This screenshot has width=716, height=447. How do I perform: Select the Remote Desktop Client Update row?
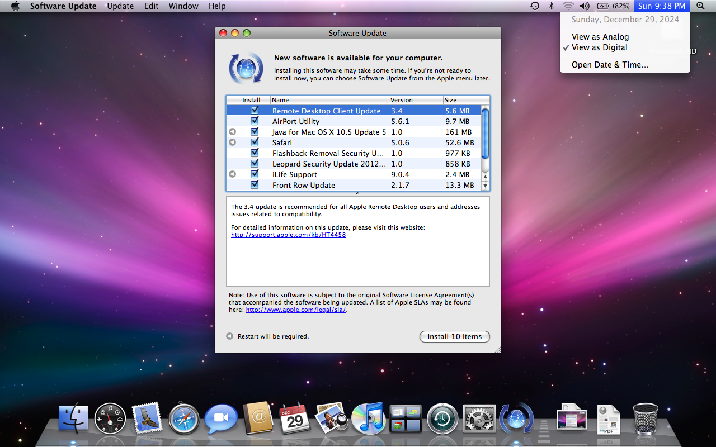pos(354,111)
